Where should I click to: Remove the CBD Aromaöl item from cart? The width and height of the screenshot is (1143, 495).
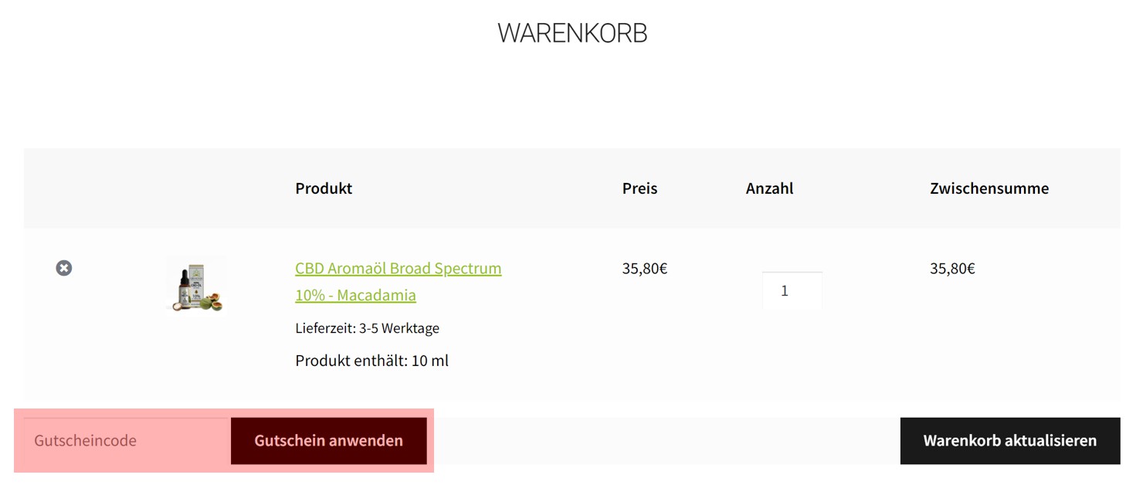click(x=64, y=268)
